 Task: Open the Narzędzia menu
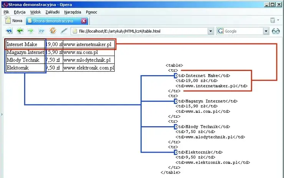pyautogui.click(x=73, y=12)
